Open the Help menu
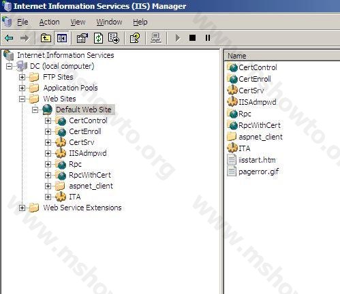 coord(140,22)
